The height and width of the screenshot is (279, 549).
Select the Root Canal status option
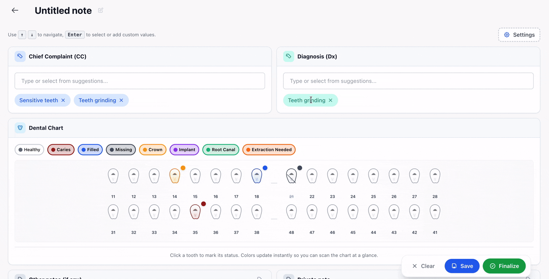point(221,149)
